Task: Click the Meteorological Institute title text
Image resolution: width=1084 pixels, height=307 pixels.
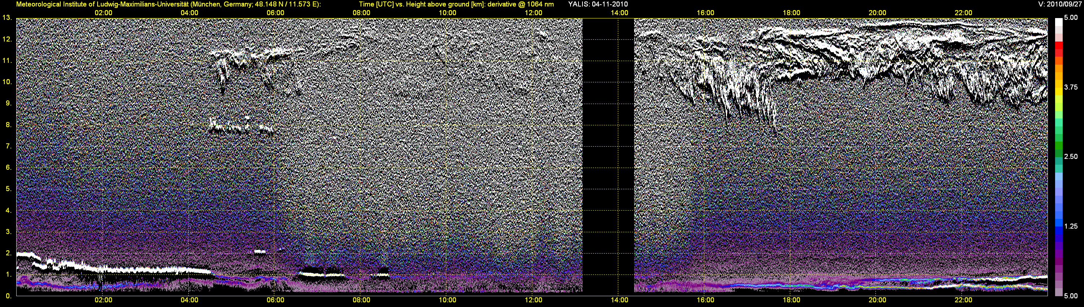Action: click(168, 4)
